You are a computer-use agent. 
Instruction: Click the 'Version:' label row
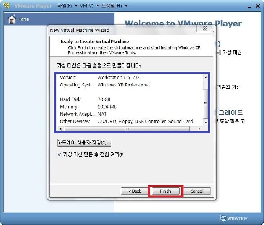click(68, 78)
